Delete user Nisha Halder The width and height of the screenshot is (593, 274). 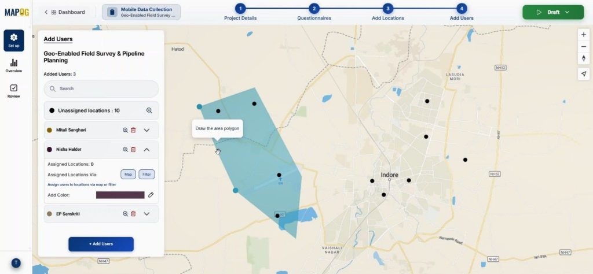[x=133, y=149]
